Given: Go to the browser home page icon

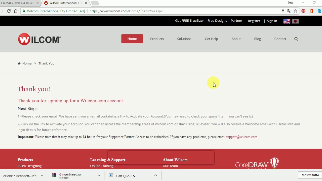Looking at the screenshot, I should 16,11.
